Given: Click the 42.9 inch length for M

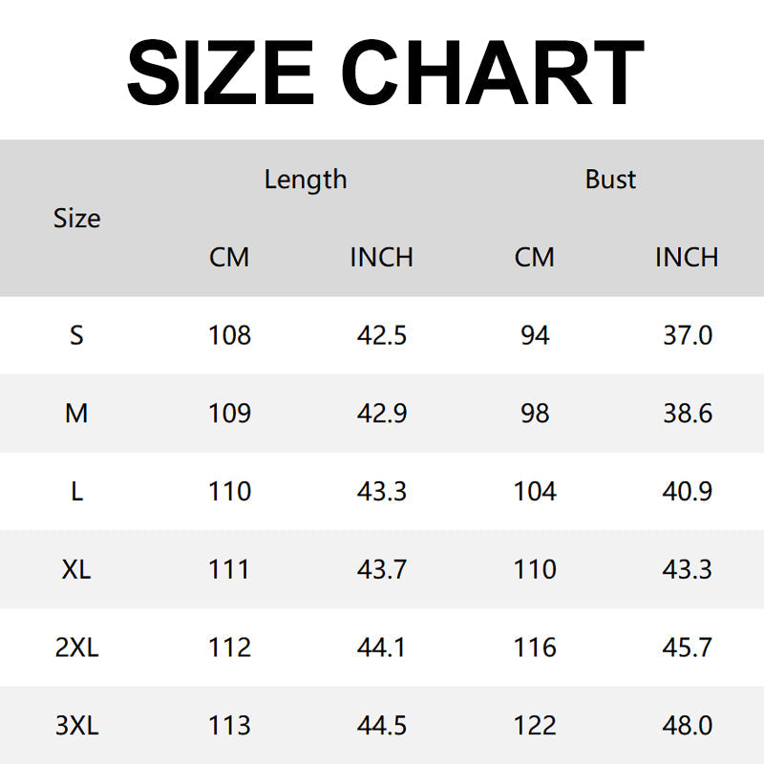Looking at the screenshot, I should 382,414.
